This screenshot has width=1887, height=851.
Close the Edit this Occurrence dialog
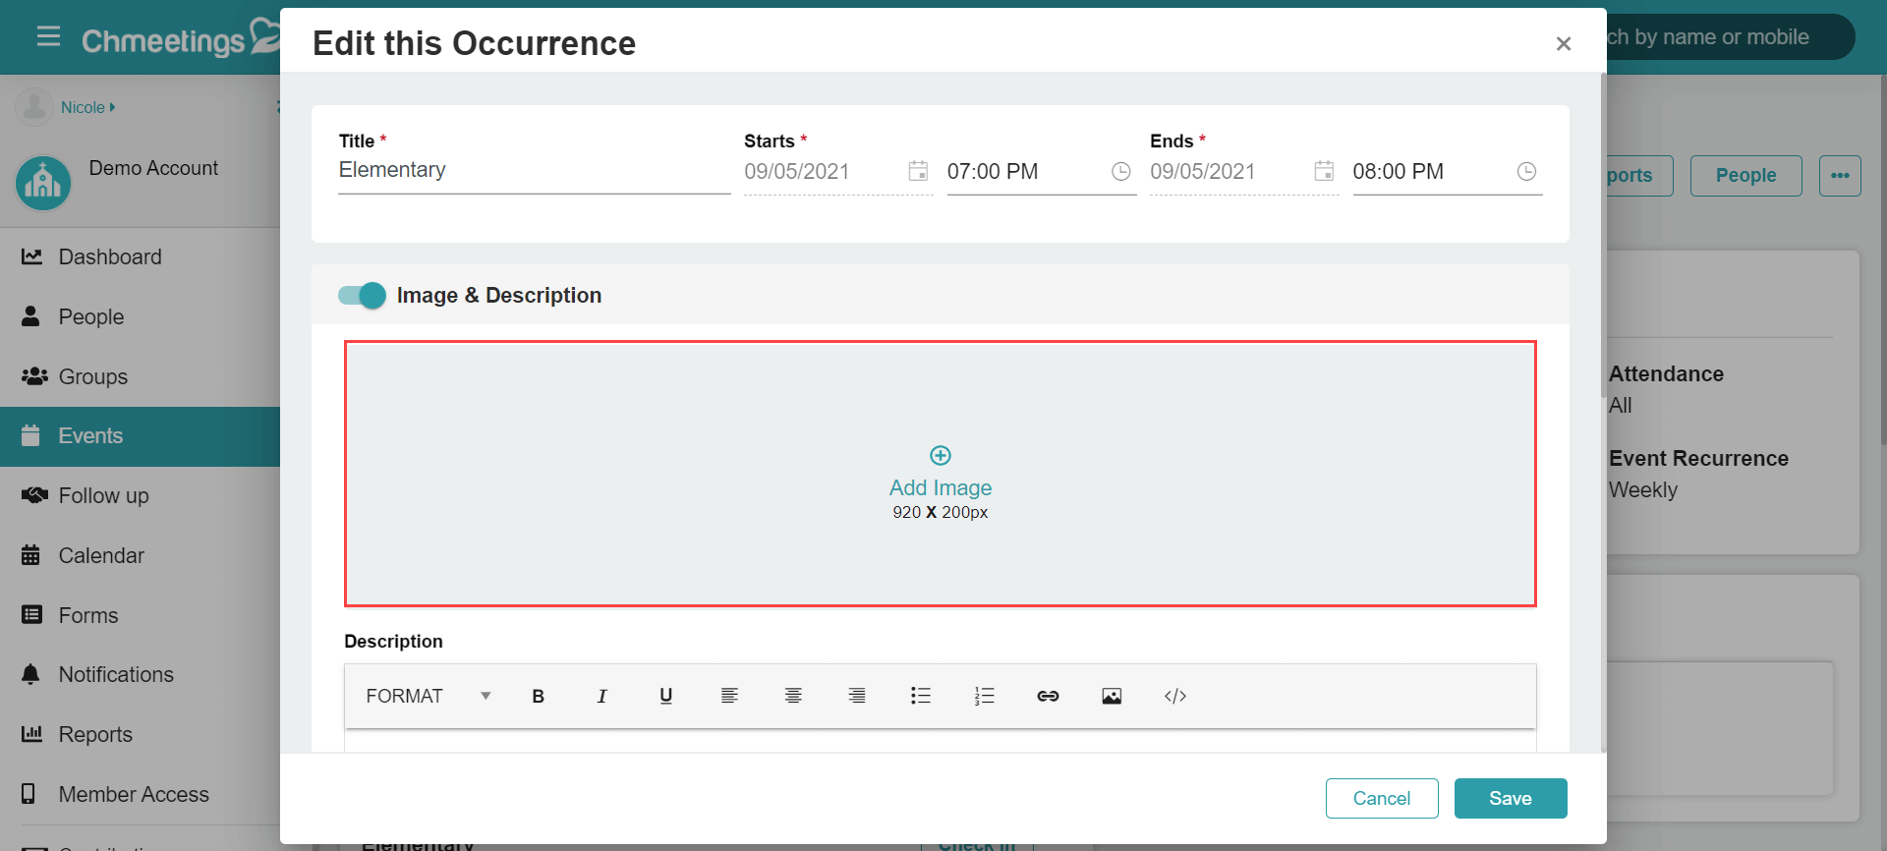pyautogui.click(x=1564, y=43)
